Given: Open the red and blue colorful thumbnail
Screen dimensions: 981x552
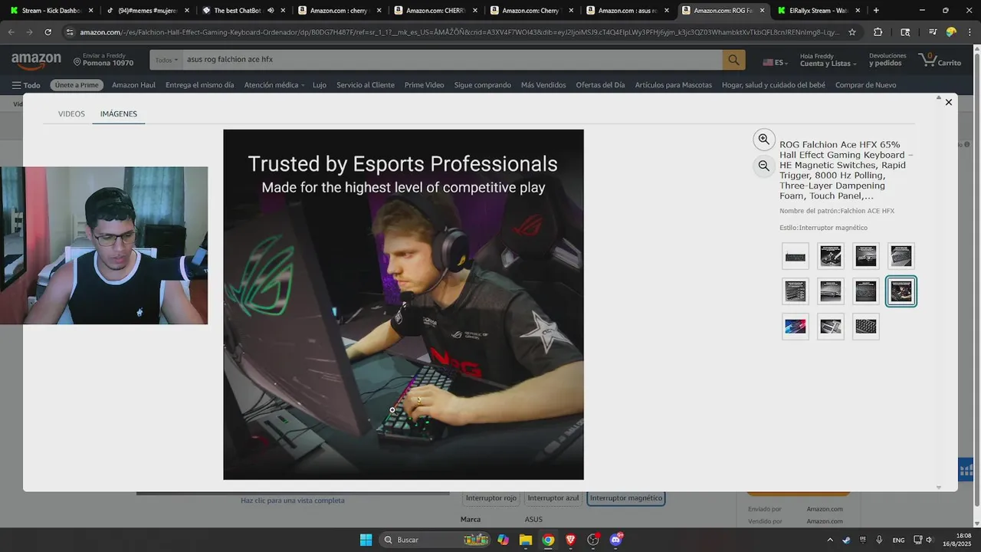Looking at the screenshot, I should click(x=796, y=327).
